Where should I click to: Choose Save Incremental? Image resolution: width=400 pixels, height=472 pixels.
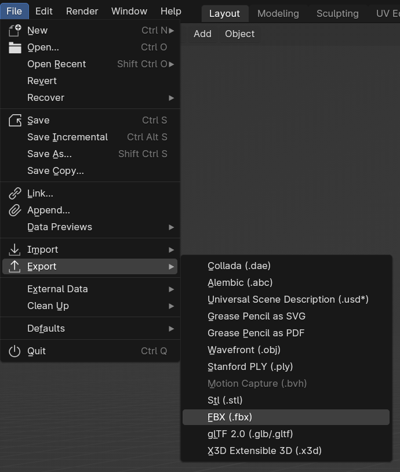tap(90, 137)
